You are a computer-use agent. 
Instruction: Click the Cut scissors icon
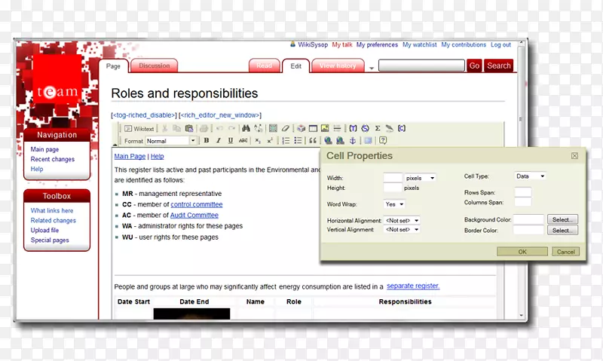tap(164, 128)
